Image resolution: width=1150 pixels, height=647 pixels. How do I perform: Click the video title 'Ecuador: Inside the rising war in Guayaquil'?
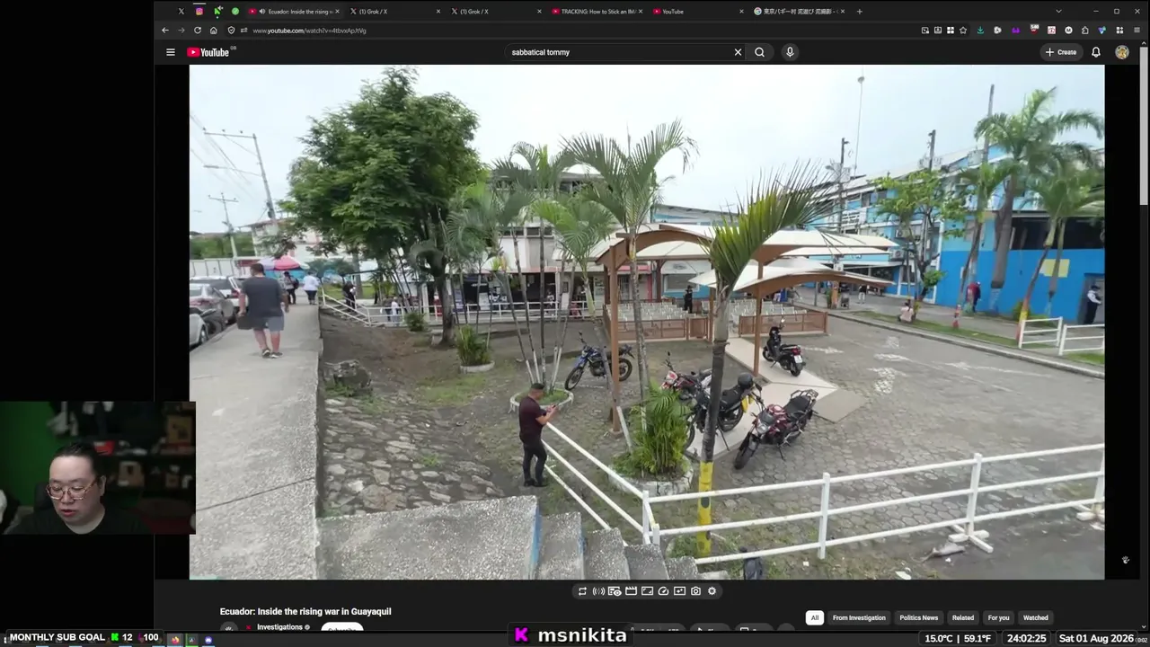click(x=305, y=612)
